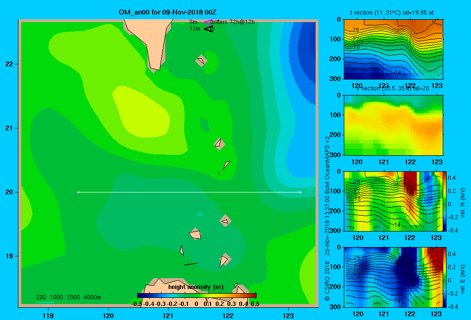Click the '14' isotherm label in temperature section

398,73
